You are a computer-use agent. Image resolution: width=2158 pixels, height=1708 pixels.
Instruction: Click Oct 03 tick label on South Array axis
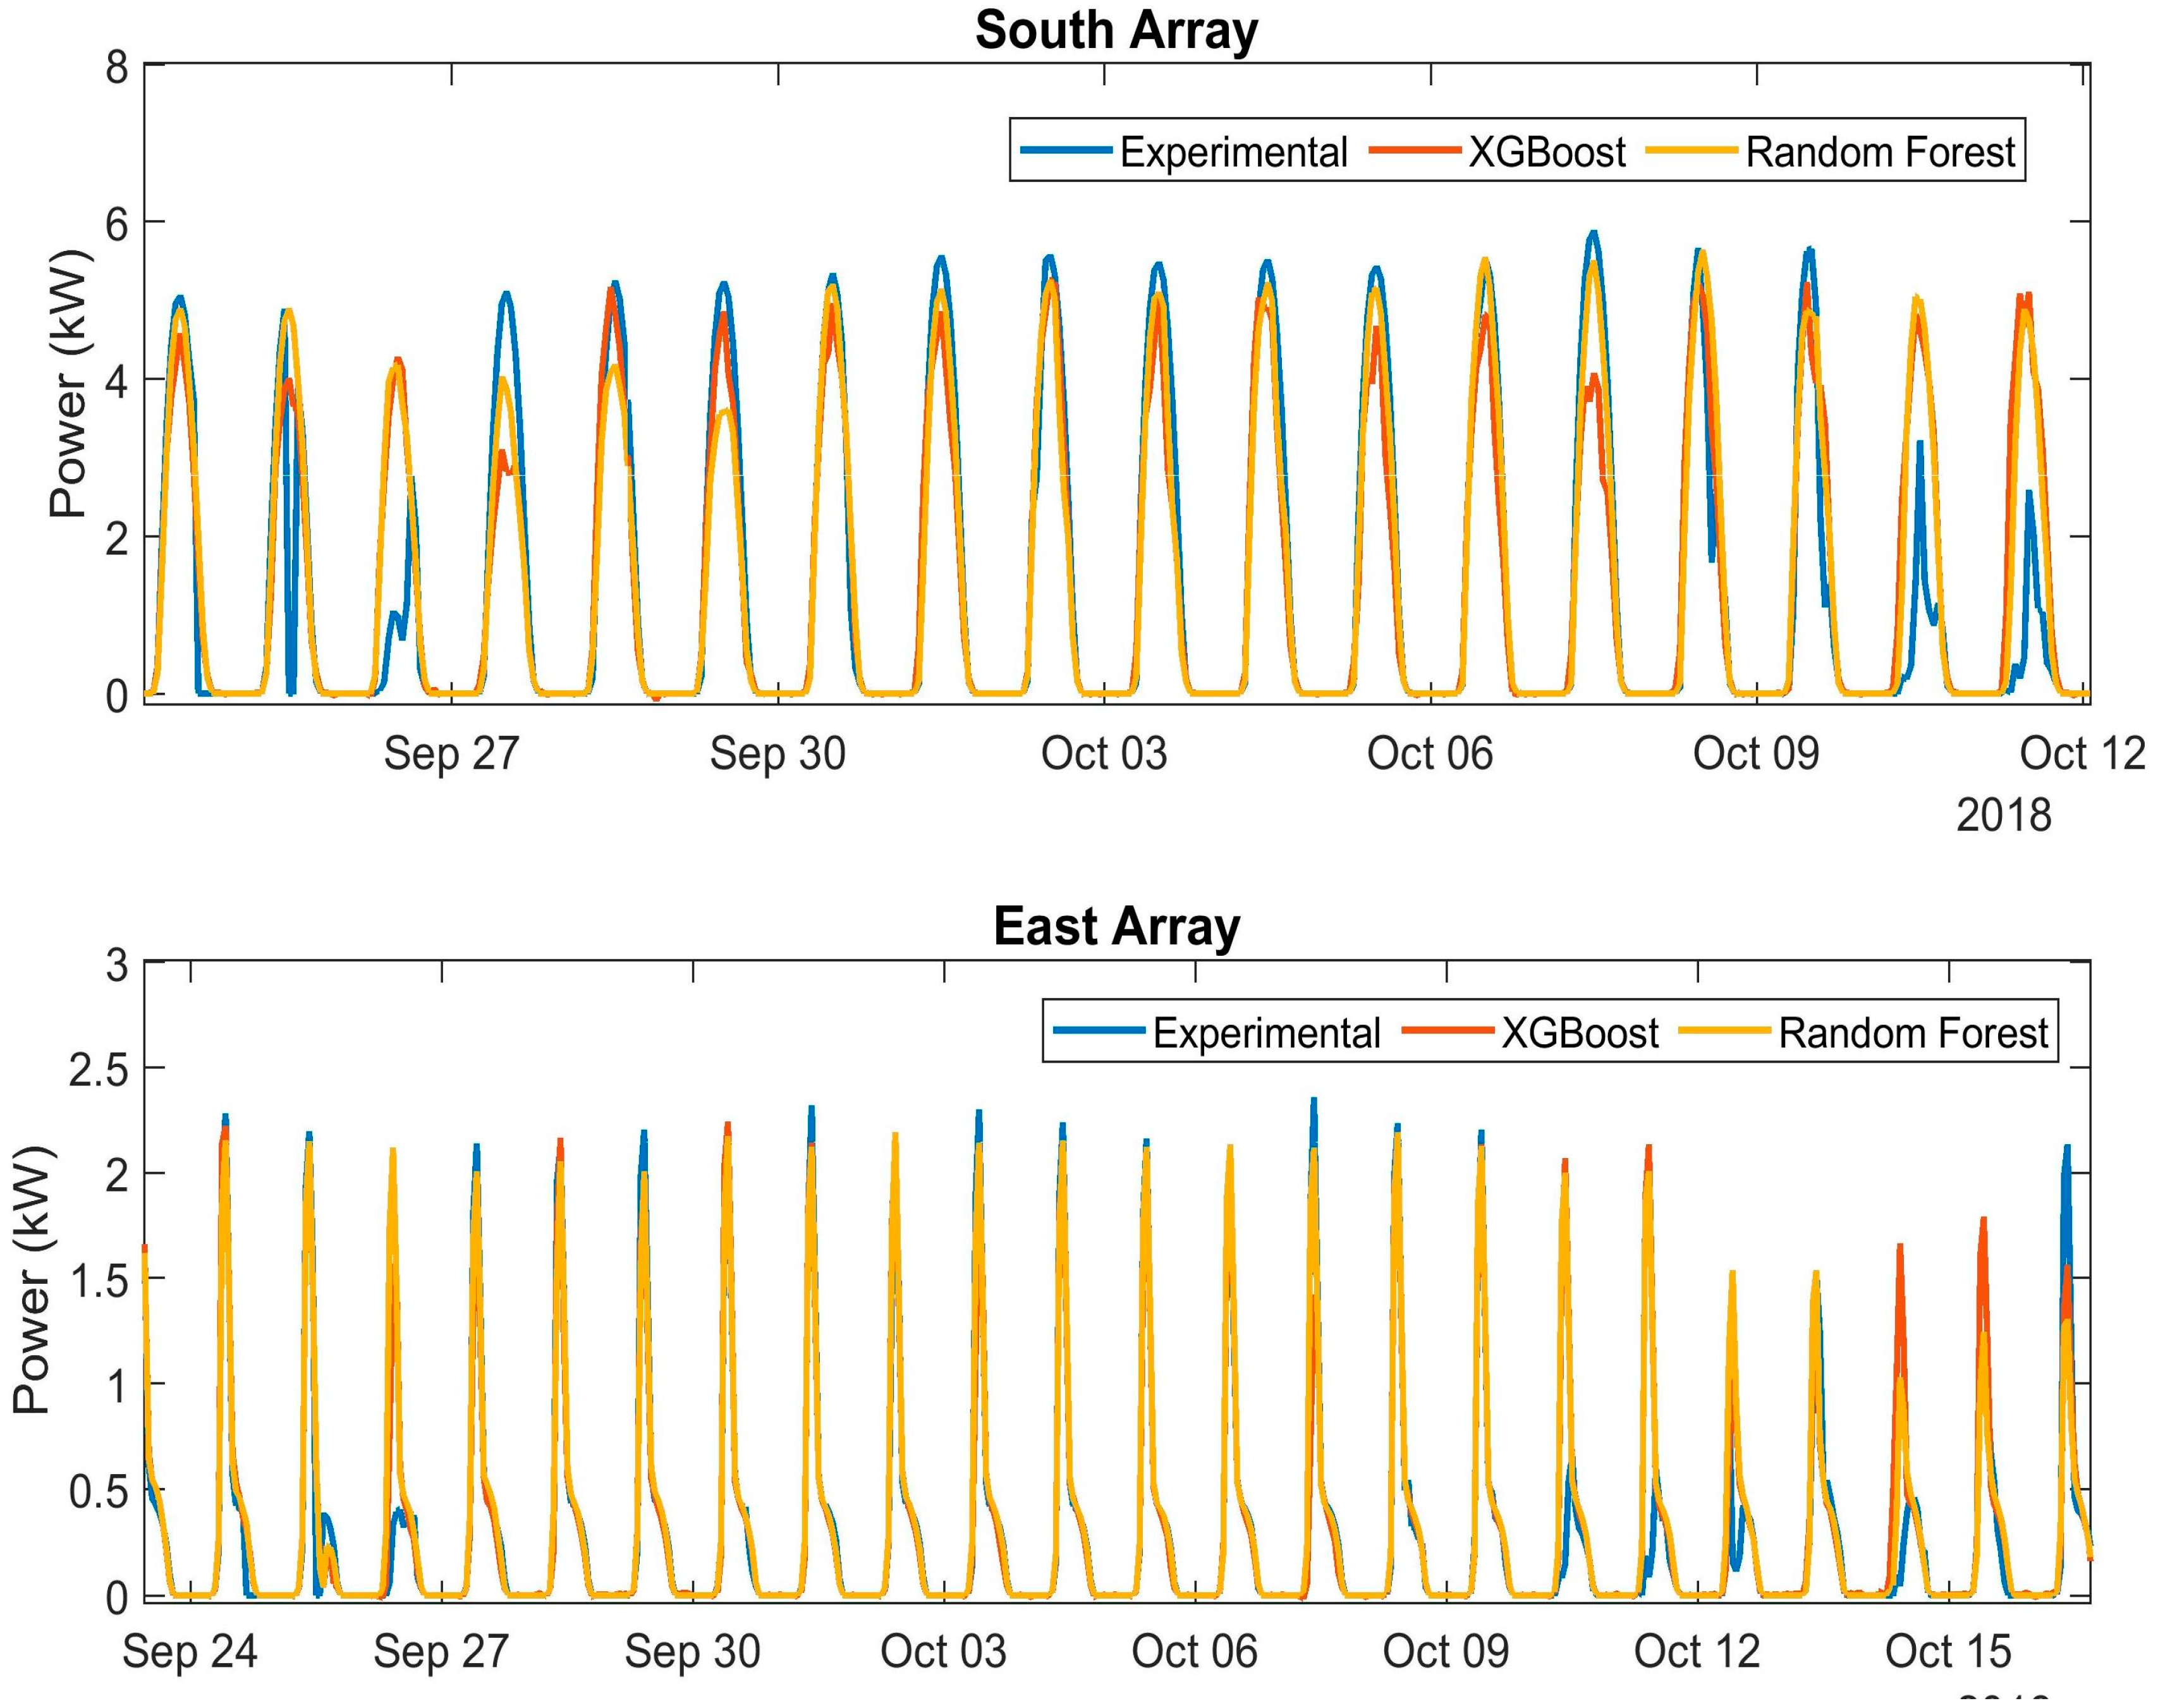pos(1104,754)
